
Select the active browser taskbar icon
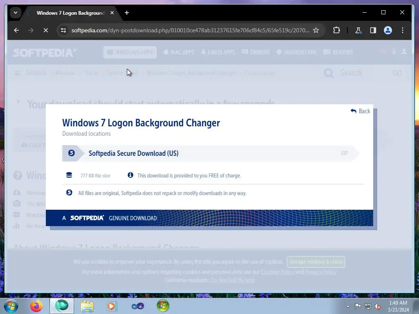[x=62, y=306]
